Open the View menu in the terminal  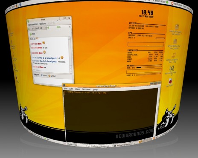(x=77, y=89)
